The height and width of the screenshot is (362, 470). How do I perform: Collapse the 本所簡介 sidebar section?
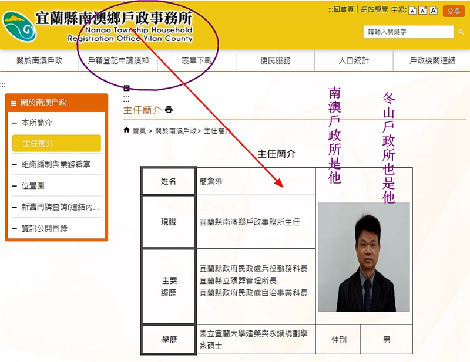coord(15,123)
